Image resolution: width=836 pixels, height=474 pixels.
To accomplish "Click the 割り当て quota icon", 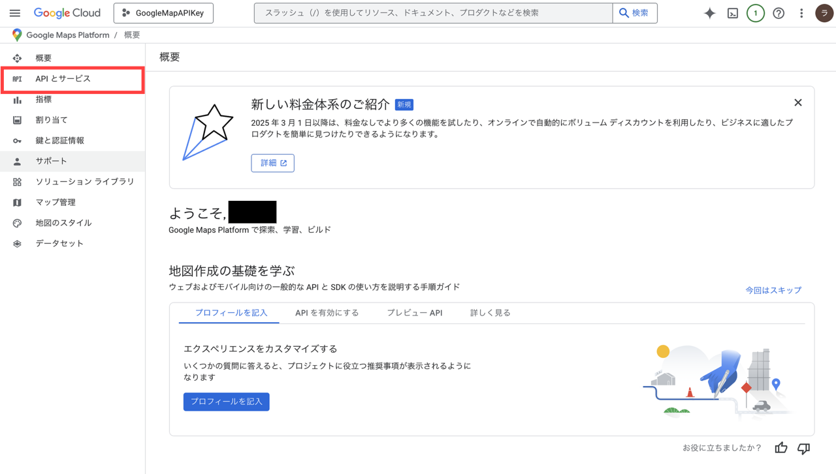I will [x=17, y=120].
